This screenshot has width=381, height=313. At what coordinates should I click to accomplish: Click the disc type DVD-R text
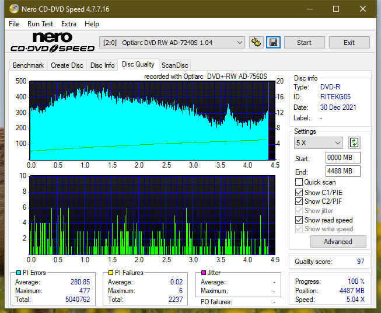330,87
